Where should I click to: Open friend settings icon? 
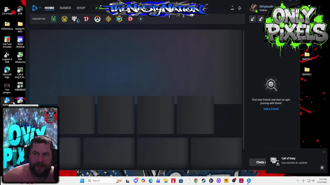point(261,19)
